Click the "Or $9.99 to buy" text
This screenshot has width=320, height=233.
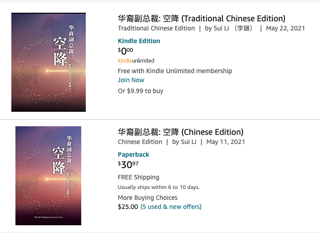tap(140, 91)
